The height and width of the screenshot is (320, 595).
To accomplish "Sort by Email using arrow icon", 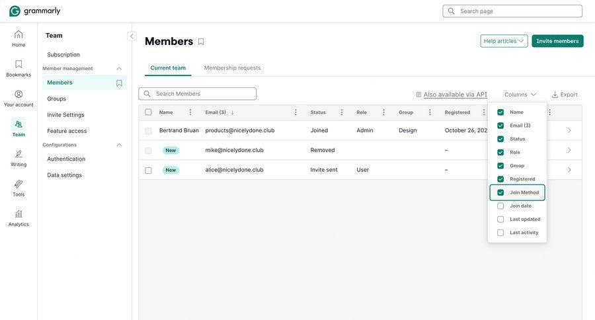I will coord(232,112).
